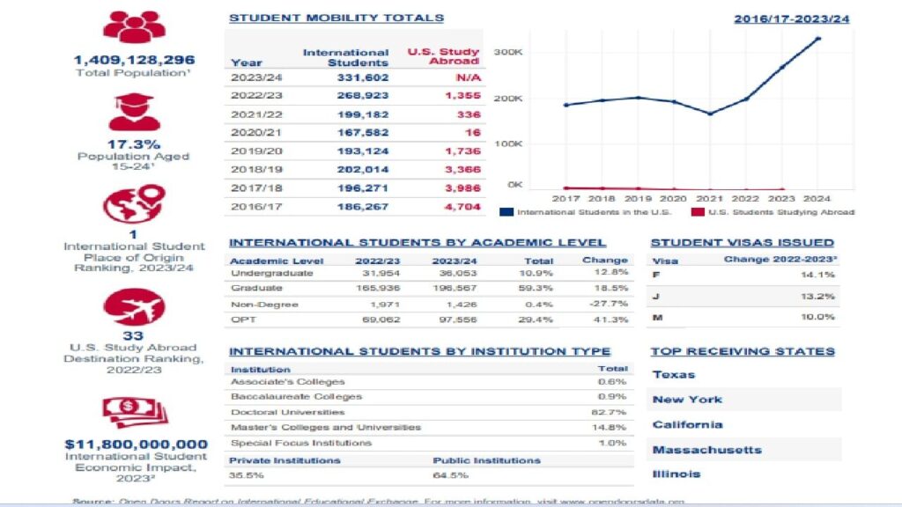Screen dimensions: 902x507
Task: Click the Top Receiving States heading
Action: 743,351
